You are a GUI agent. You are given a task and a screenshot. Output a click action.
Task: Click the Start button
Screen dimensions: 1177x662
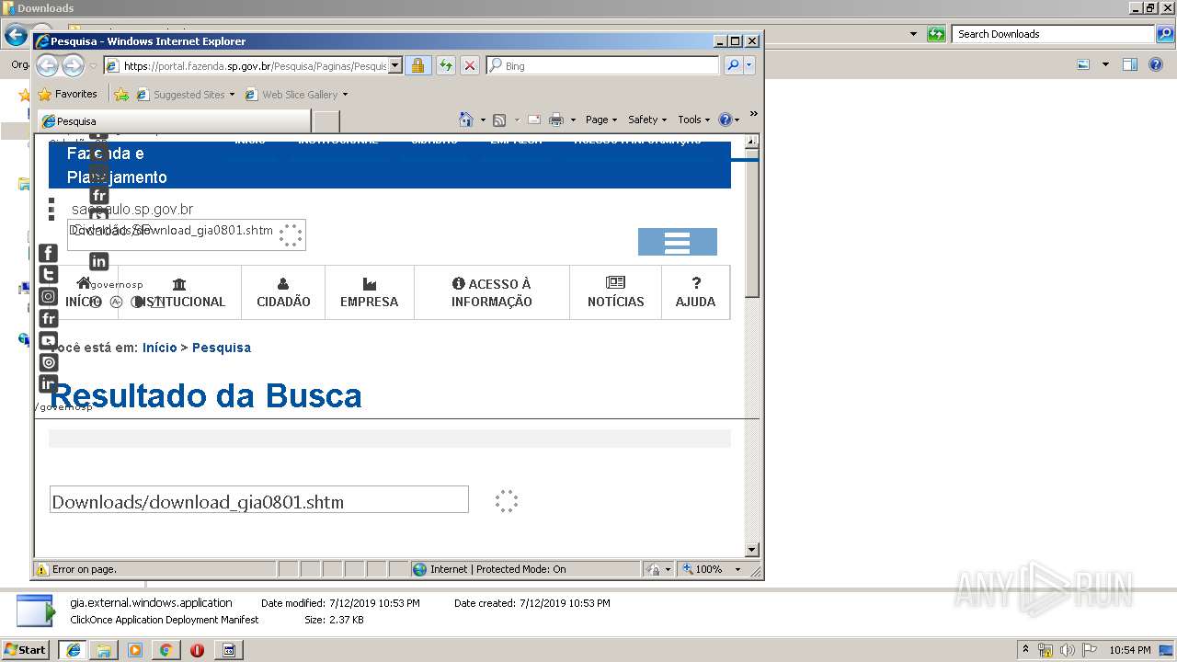(26, 650)
